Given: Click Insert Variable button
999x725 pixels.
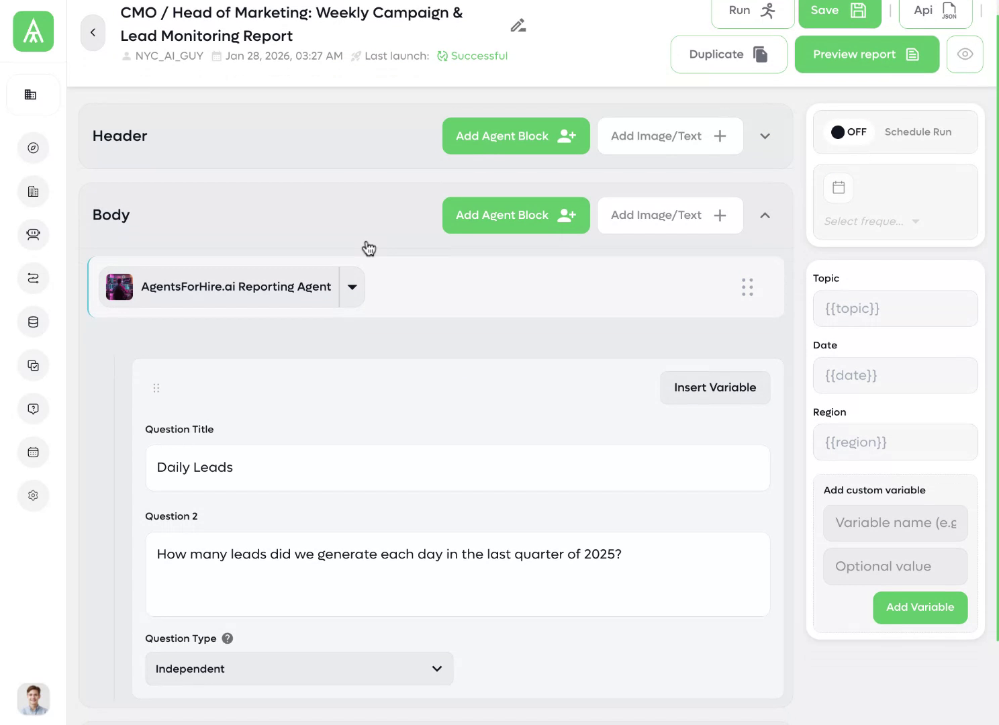Looking at the screenshot, I should [715, 387].
